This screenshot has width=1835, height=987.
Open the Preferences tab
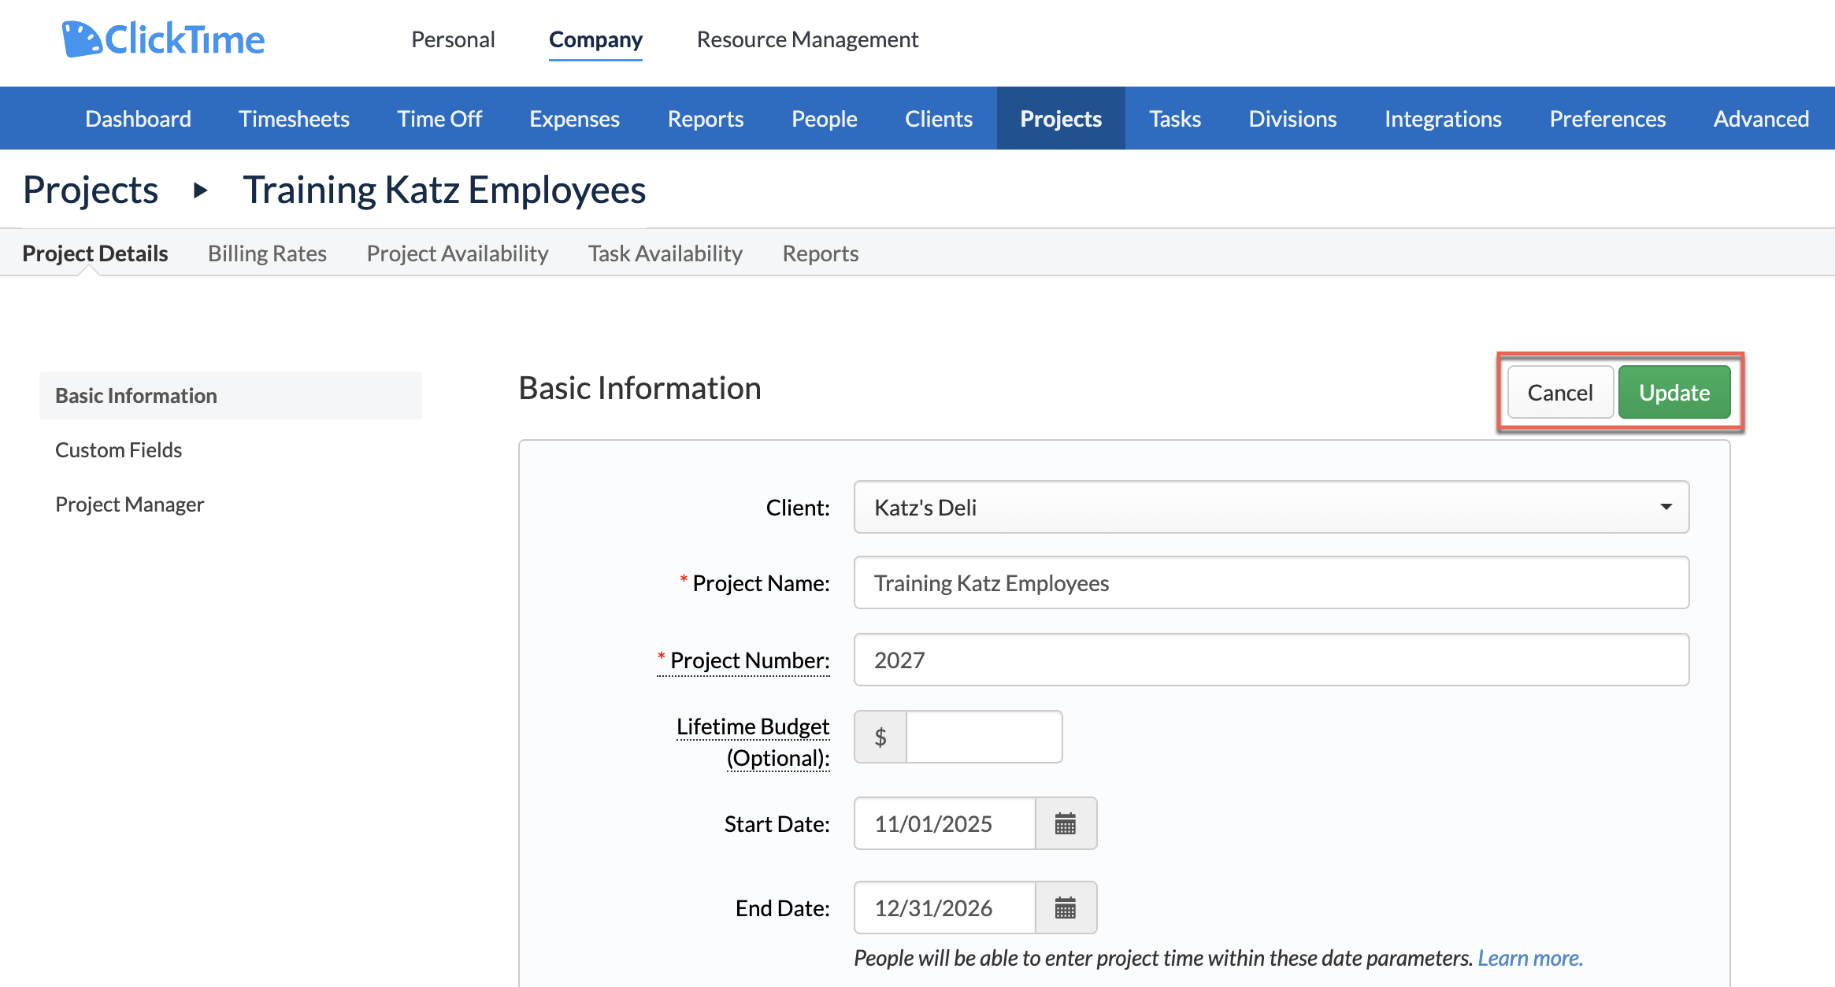point(1607,118)
